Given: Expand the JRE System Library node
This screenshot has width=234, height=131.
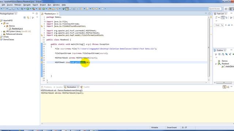Looking at the screenshot, I should point(2,32).
